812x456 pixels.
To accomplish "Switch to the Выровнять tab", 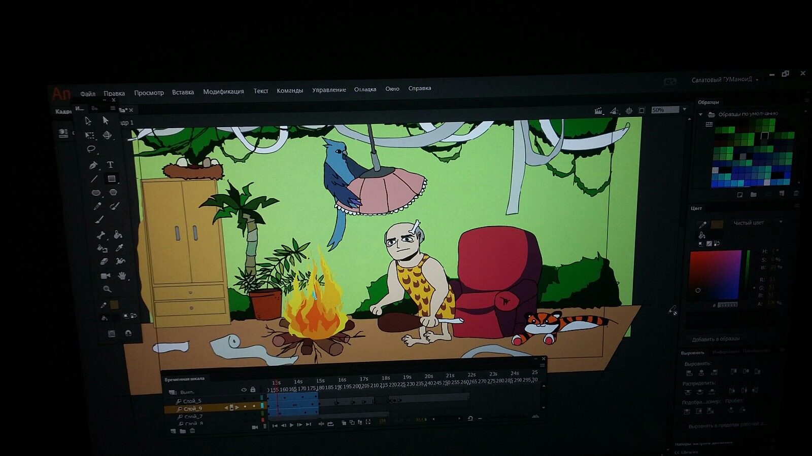I will point(693,353).
